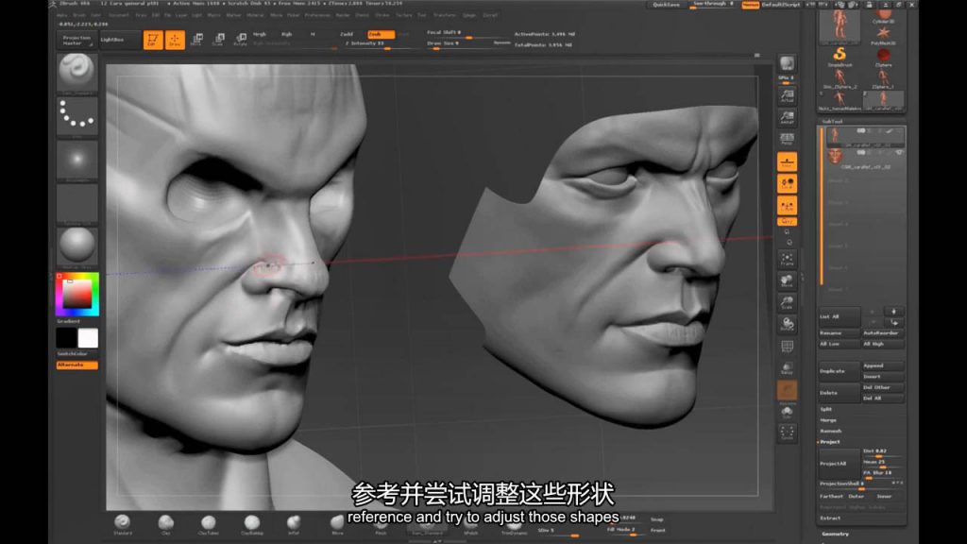Open the alpha thumbnail picker

click(x=77, y=160)
